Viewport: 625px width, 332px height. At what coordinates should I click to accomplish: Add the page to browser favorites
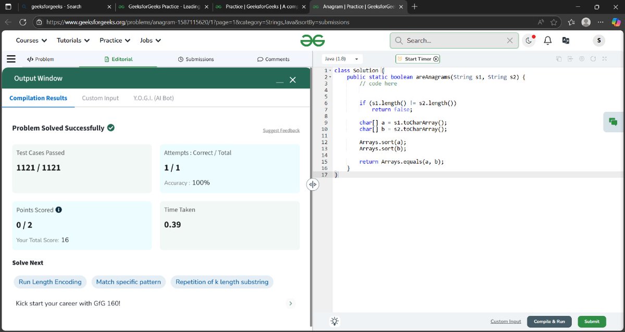coord(554,22)
